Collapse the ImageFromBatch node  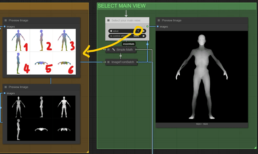coord(108,62)
